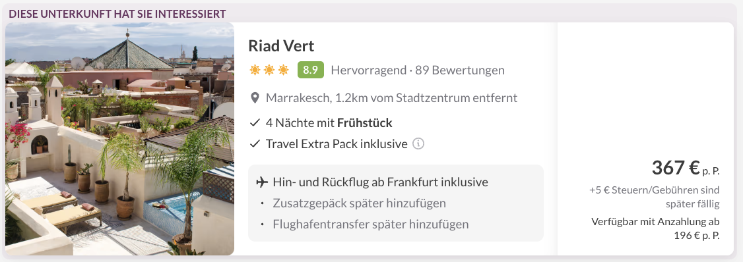This screenshot has height=262, width=743.
Task: Click the Anzahlung ab 196 € text
Action: coord(656,228)
